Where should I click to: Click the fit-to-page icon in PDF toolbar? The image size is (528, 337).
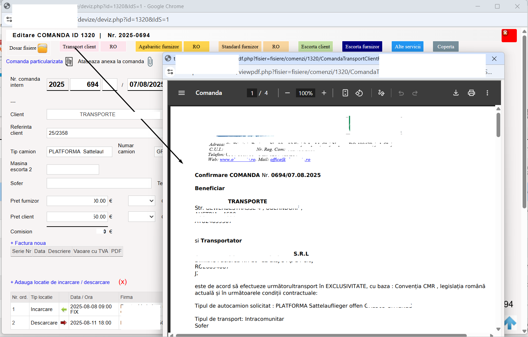point(345,93)
